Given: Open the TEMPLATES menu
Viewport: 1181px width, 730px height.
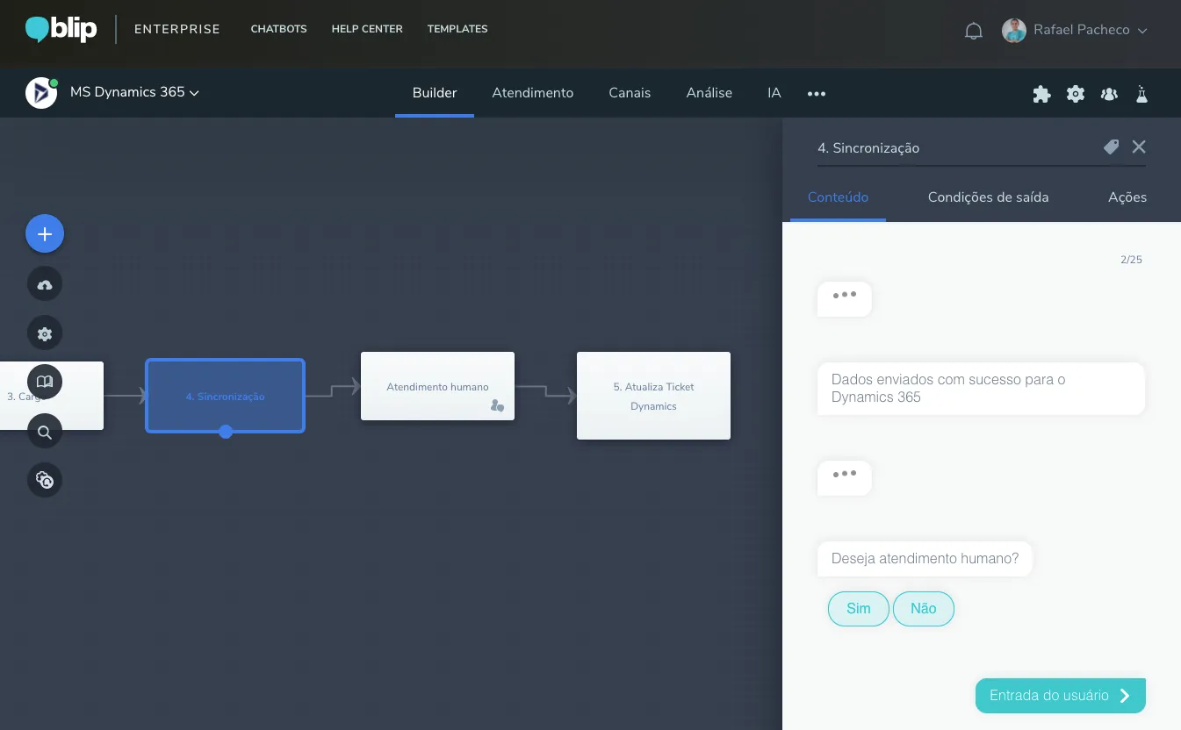Looking at the screenshot, I should [x=457, y=29].
